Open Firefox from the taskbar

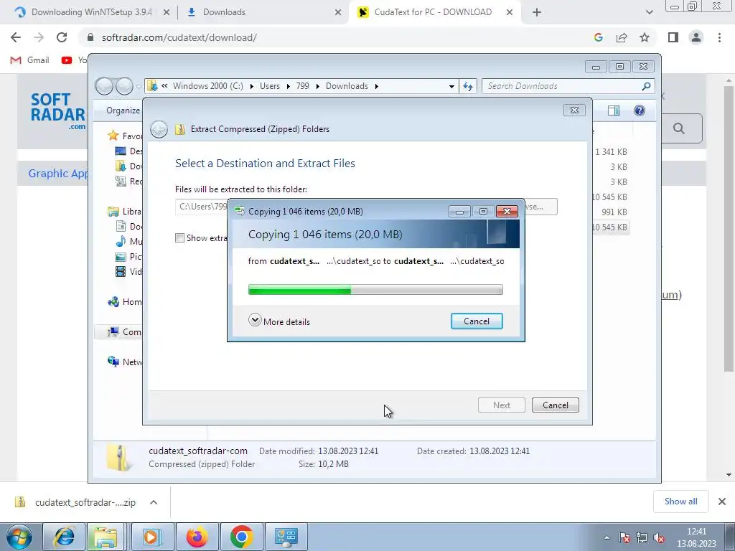[197, 537]
